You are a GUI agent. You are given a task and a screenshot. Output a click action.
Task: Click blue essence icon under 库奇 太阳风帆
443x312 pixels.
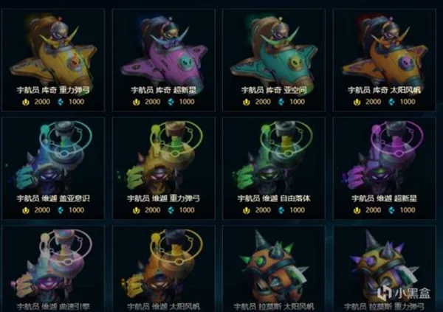click(391, 102)
